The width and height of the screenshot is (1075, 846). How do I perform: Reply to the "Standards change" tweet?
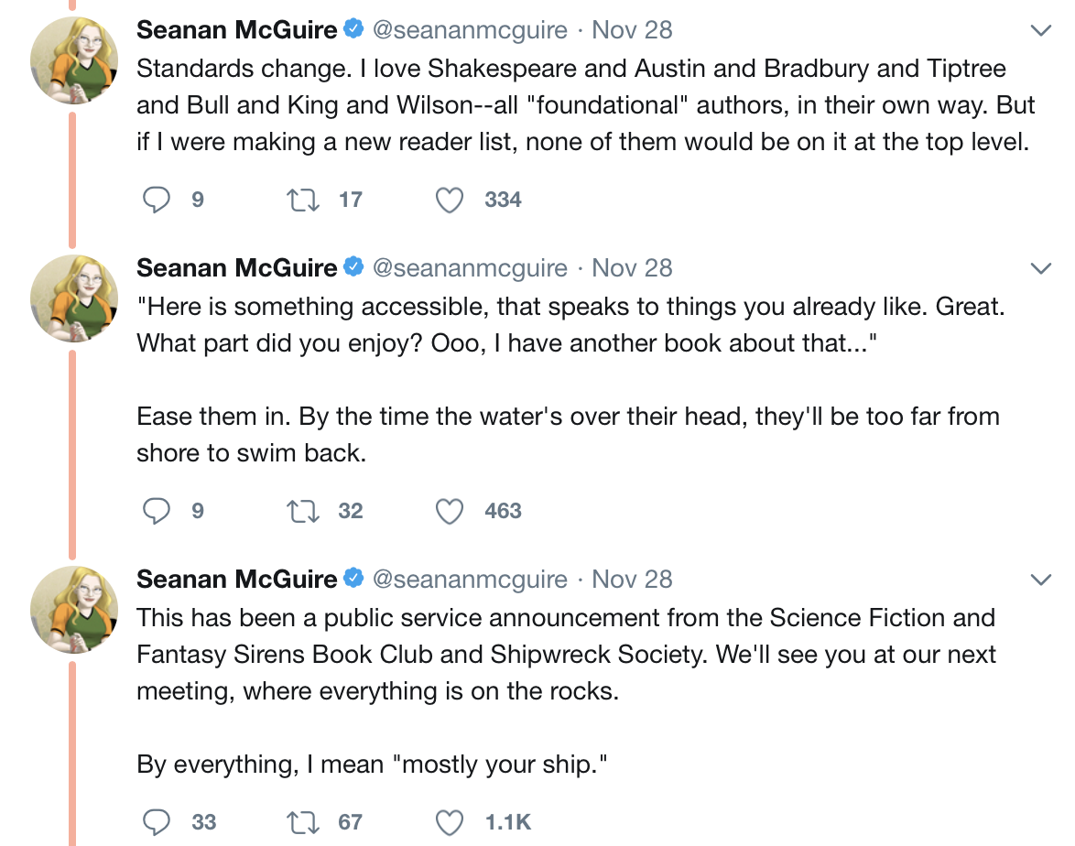click(157, 200)
